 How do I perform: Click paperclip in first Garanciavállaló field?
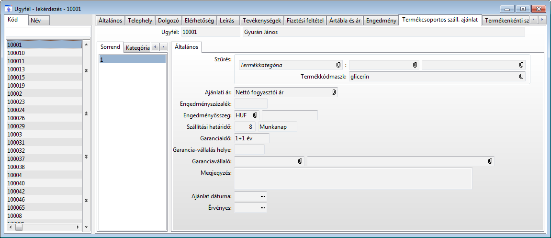(x=300, y=161)
